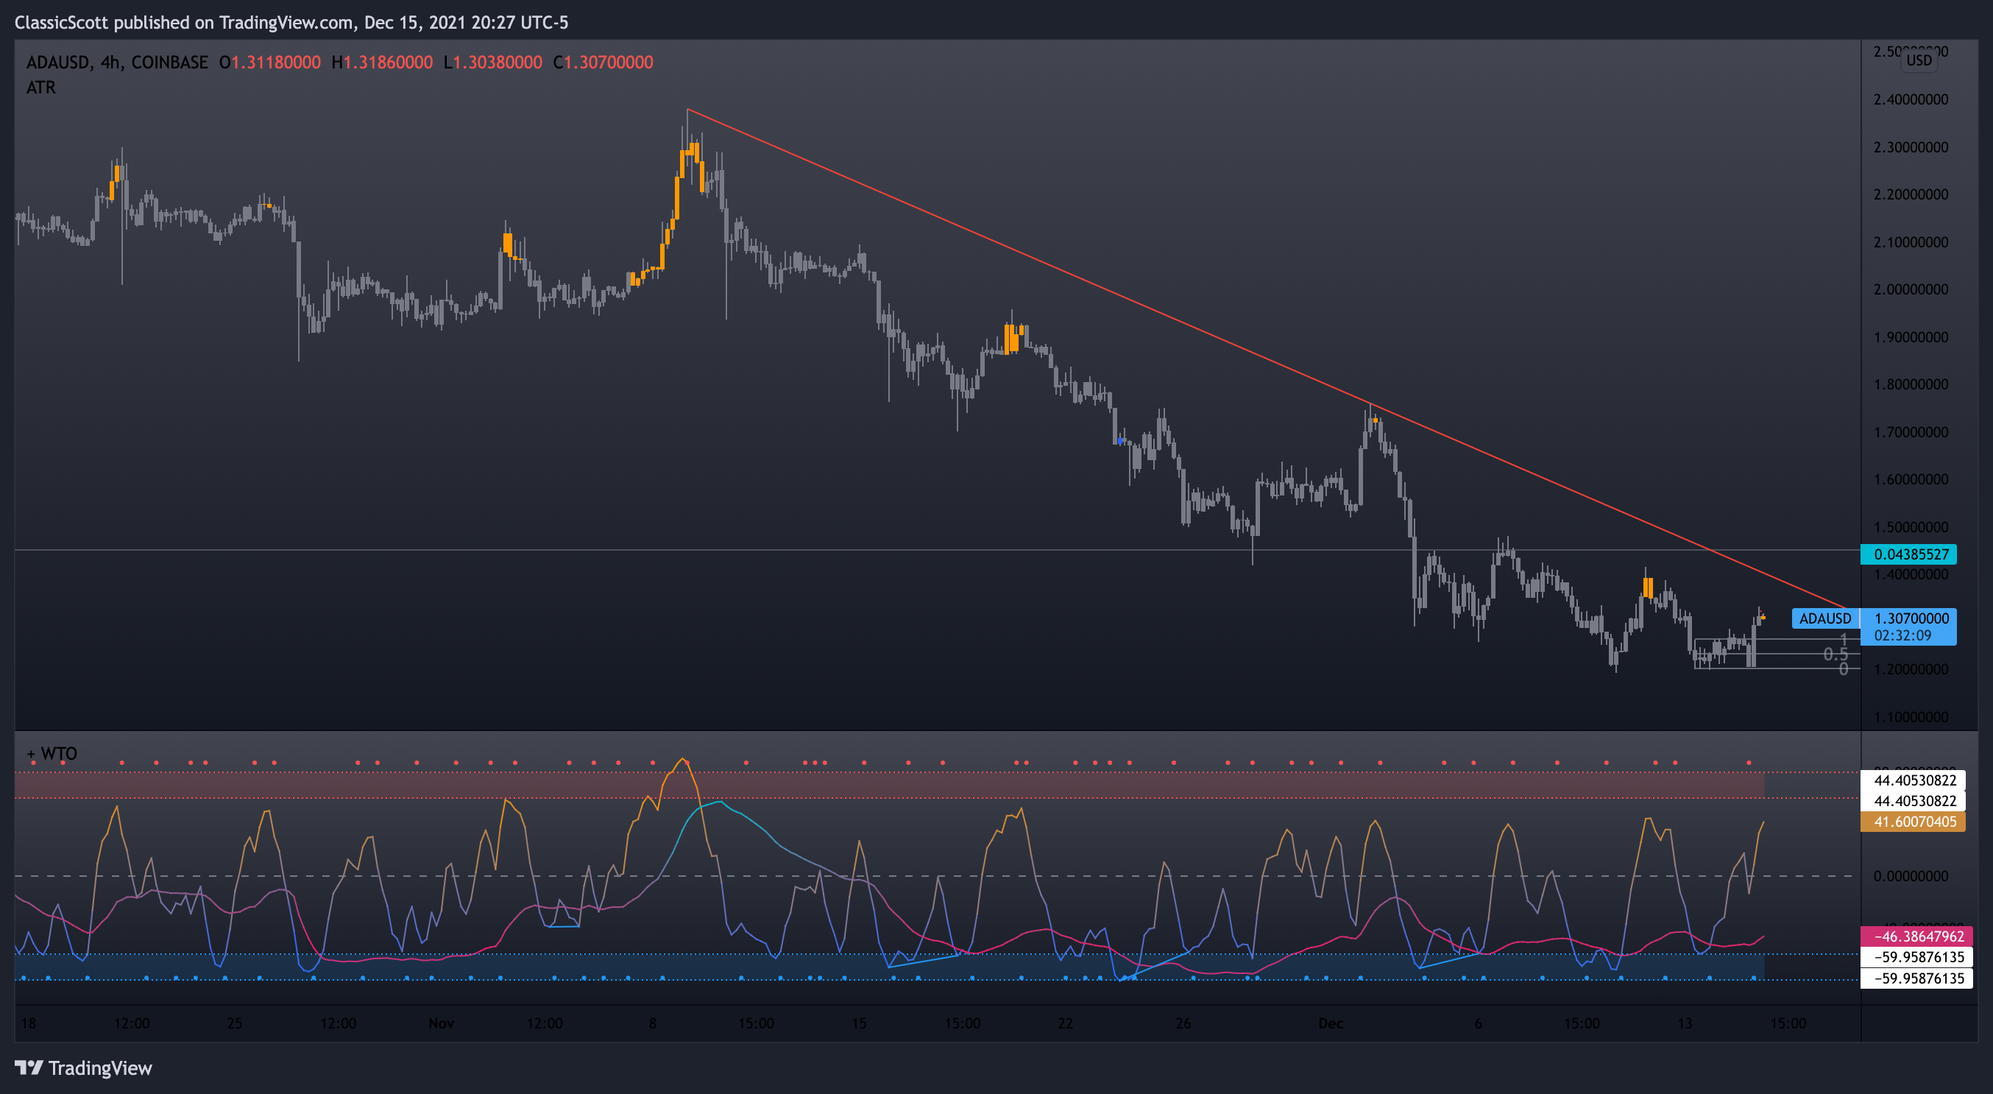Click the current price label 1.30700000
The height and width of the screenshot is (1094, 1993).
pos(1911,618)
